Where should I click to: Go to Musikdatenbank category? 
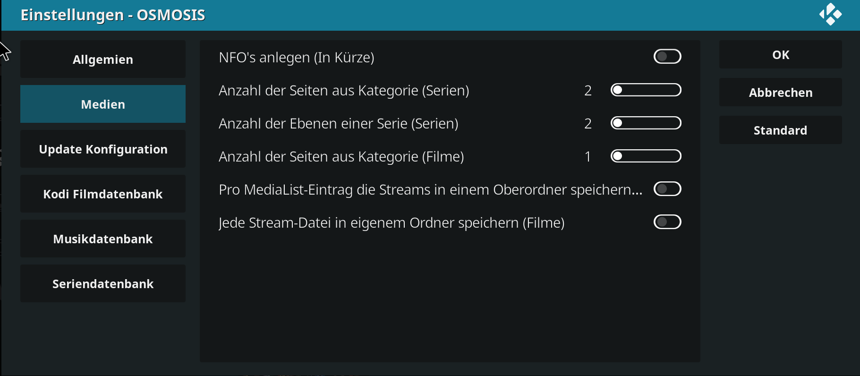(x=103, y=239)
